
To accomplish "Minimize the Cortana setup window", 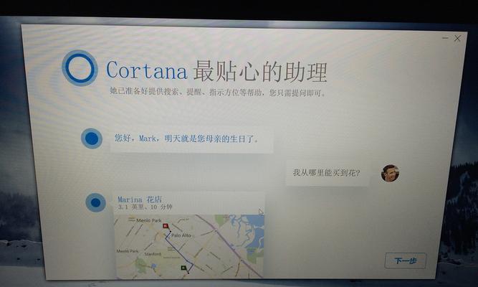I will [445, 38].
